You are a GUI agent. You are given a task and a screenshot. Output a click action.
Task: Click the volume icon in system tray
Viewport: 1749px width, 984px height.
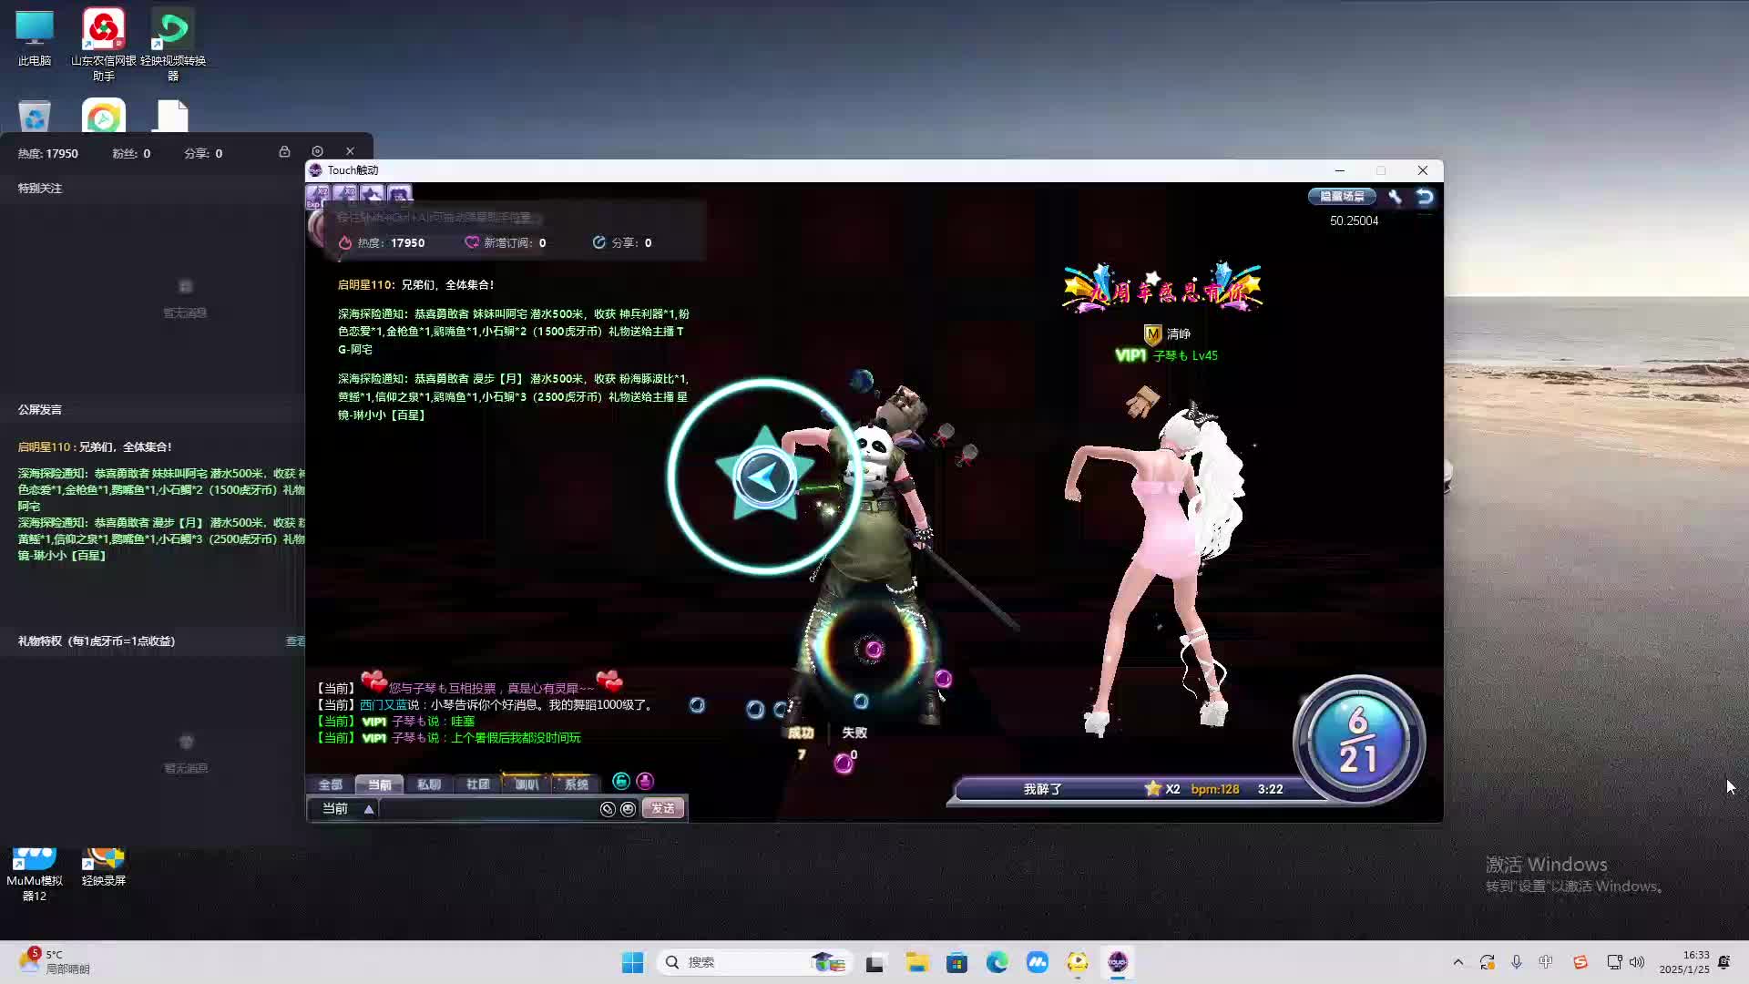click(1637, 962)
